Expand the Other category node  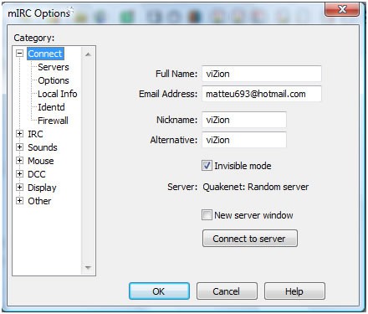19,201
